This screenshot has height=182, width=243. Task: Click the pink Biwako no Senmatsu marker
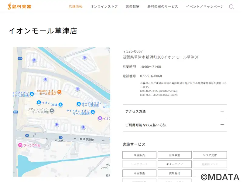[x=20, y=145]
